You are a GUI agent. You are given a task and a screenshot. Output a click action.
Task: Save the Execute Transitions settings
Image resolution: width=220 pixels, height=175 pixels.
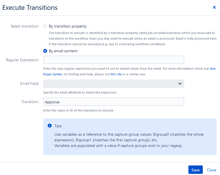tap(195, 170)
